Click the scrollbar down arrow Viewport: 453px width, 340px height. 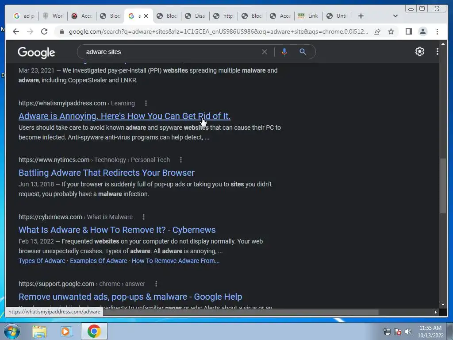[x=443, y=305]
